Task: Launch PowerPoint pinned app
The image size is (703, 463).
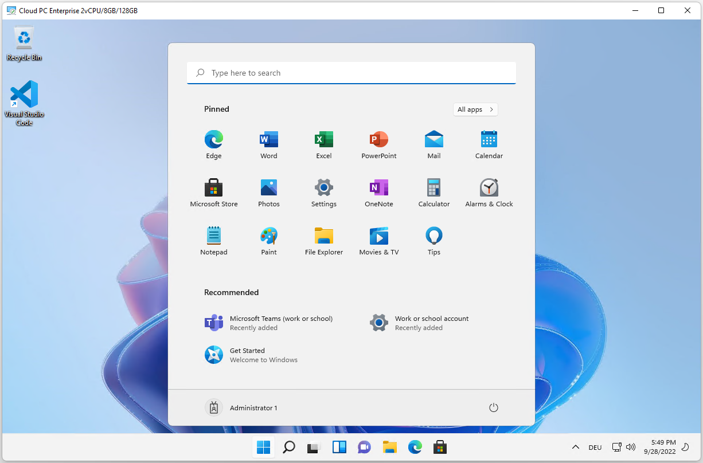Action: pyautogui.click(x=379, y=144)
